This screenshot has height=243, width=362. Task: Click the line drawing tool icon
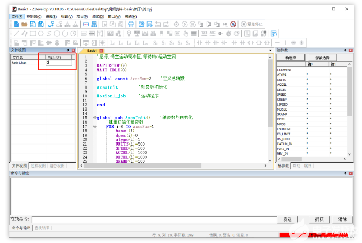pos(16,34)
